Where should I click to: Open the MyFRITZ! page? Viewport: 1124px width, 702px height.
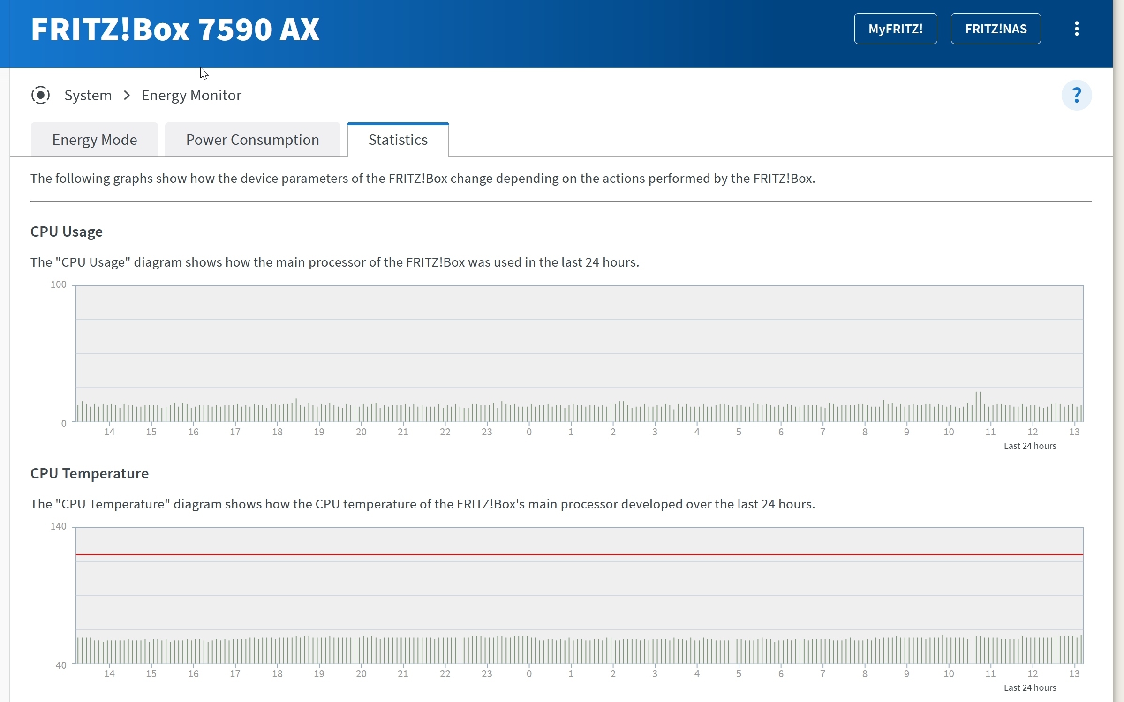[895, 29]
